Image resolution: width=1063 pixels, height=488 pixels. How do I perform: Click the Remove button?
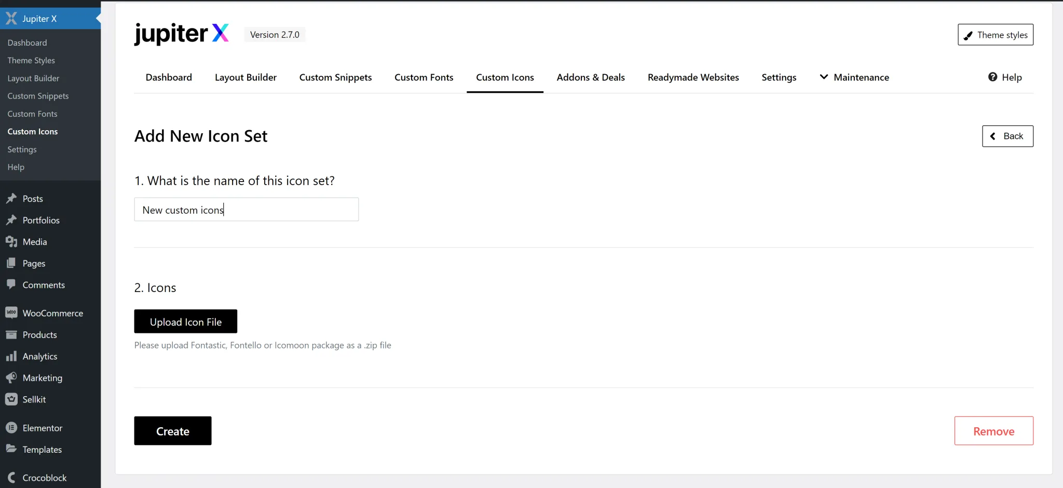point(993,431)
